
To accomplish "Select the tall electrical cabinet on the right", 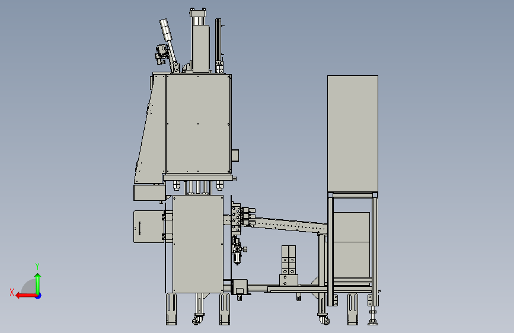I will pos(353,134).
